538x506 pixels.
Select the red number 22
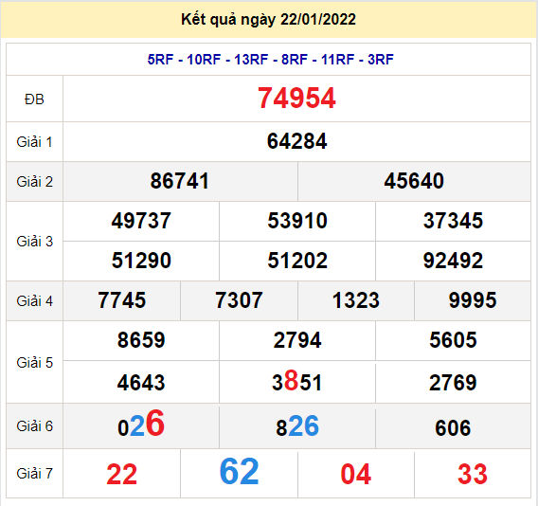click(x=122, y=475)
